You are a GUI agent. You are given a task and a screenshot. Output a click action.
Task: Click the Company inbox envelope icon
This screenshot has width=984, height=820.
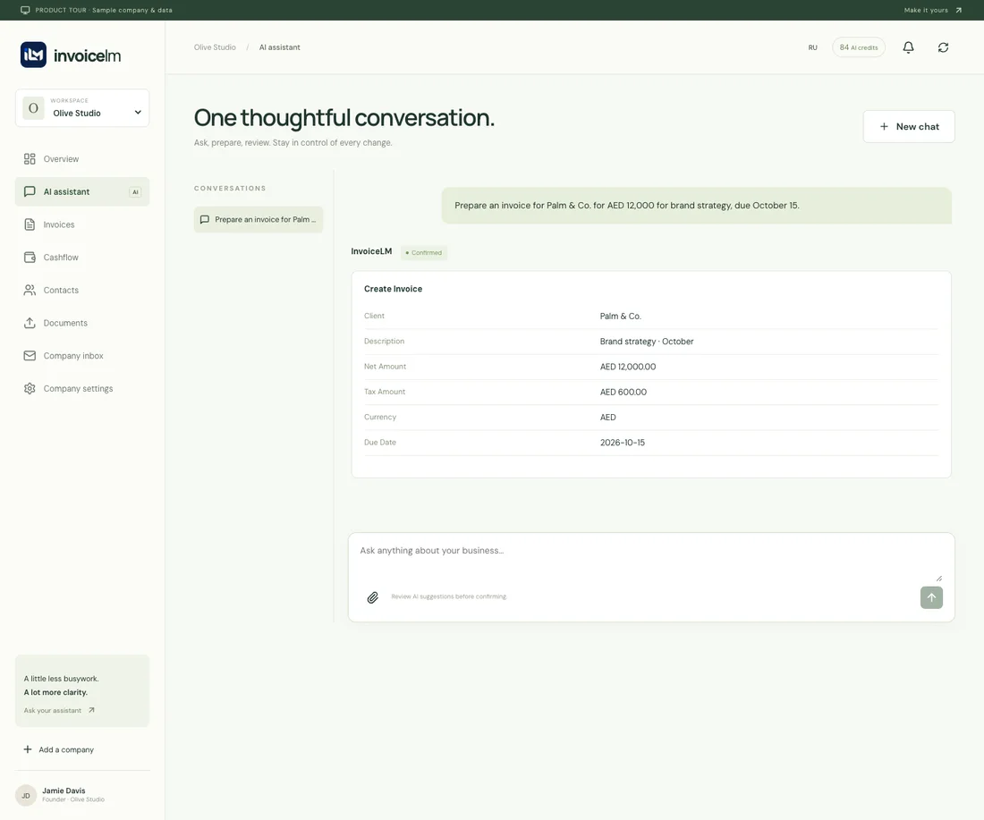pos(30,356)
